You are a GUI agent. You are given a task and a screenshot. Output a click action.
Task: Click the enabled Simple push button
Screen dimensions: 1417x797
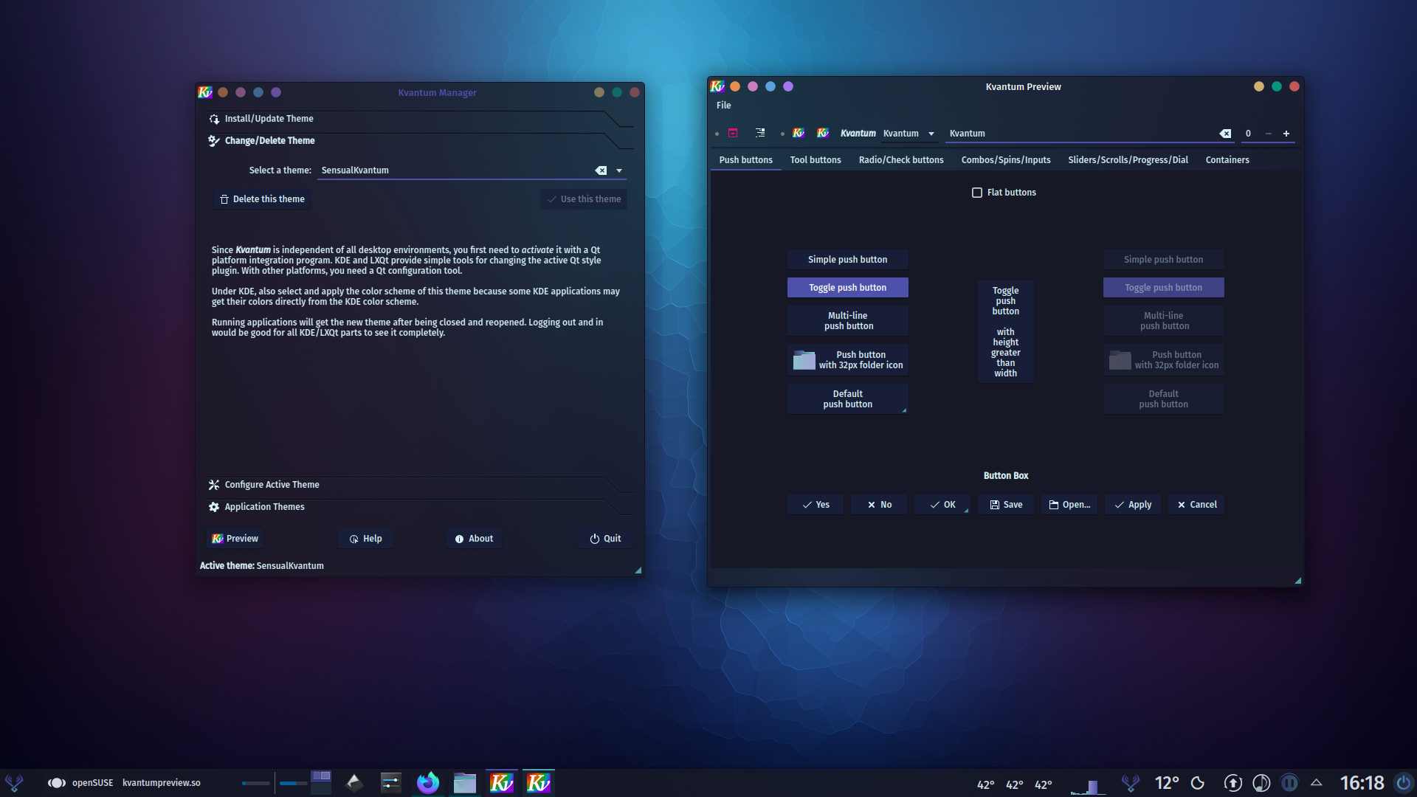point(847,260)
